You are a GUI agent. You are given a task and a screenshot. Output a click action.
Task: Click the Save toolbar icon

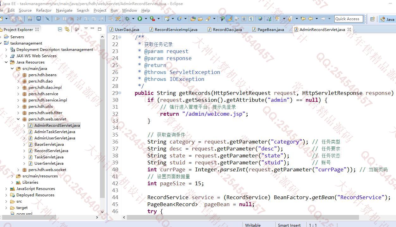[13, 19]
